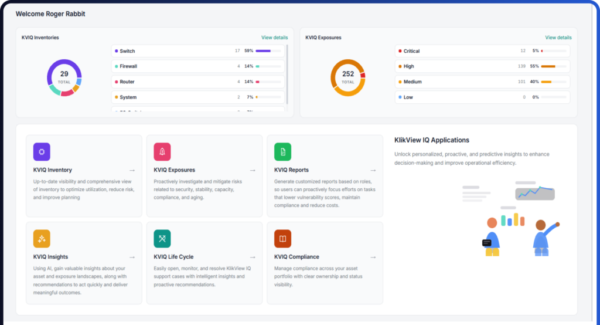Screen dimensions: 600x325
Task: Click the inventories donut chart showing 29 total
Action: coord(64,77)
